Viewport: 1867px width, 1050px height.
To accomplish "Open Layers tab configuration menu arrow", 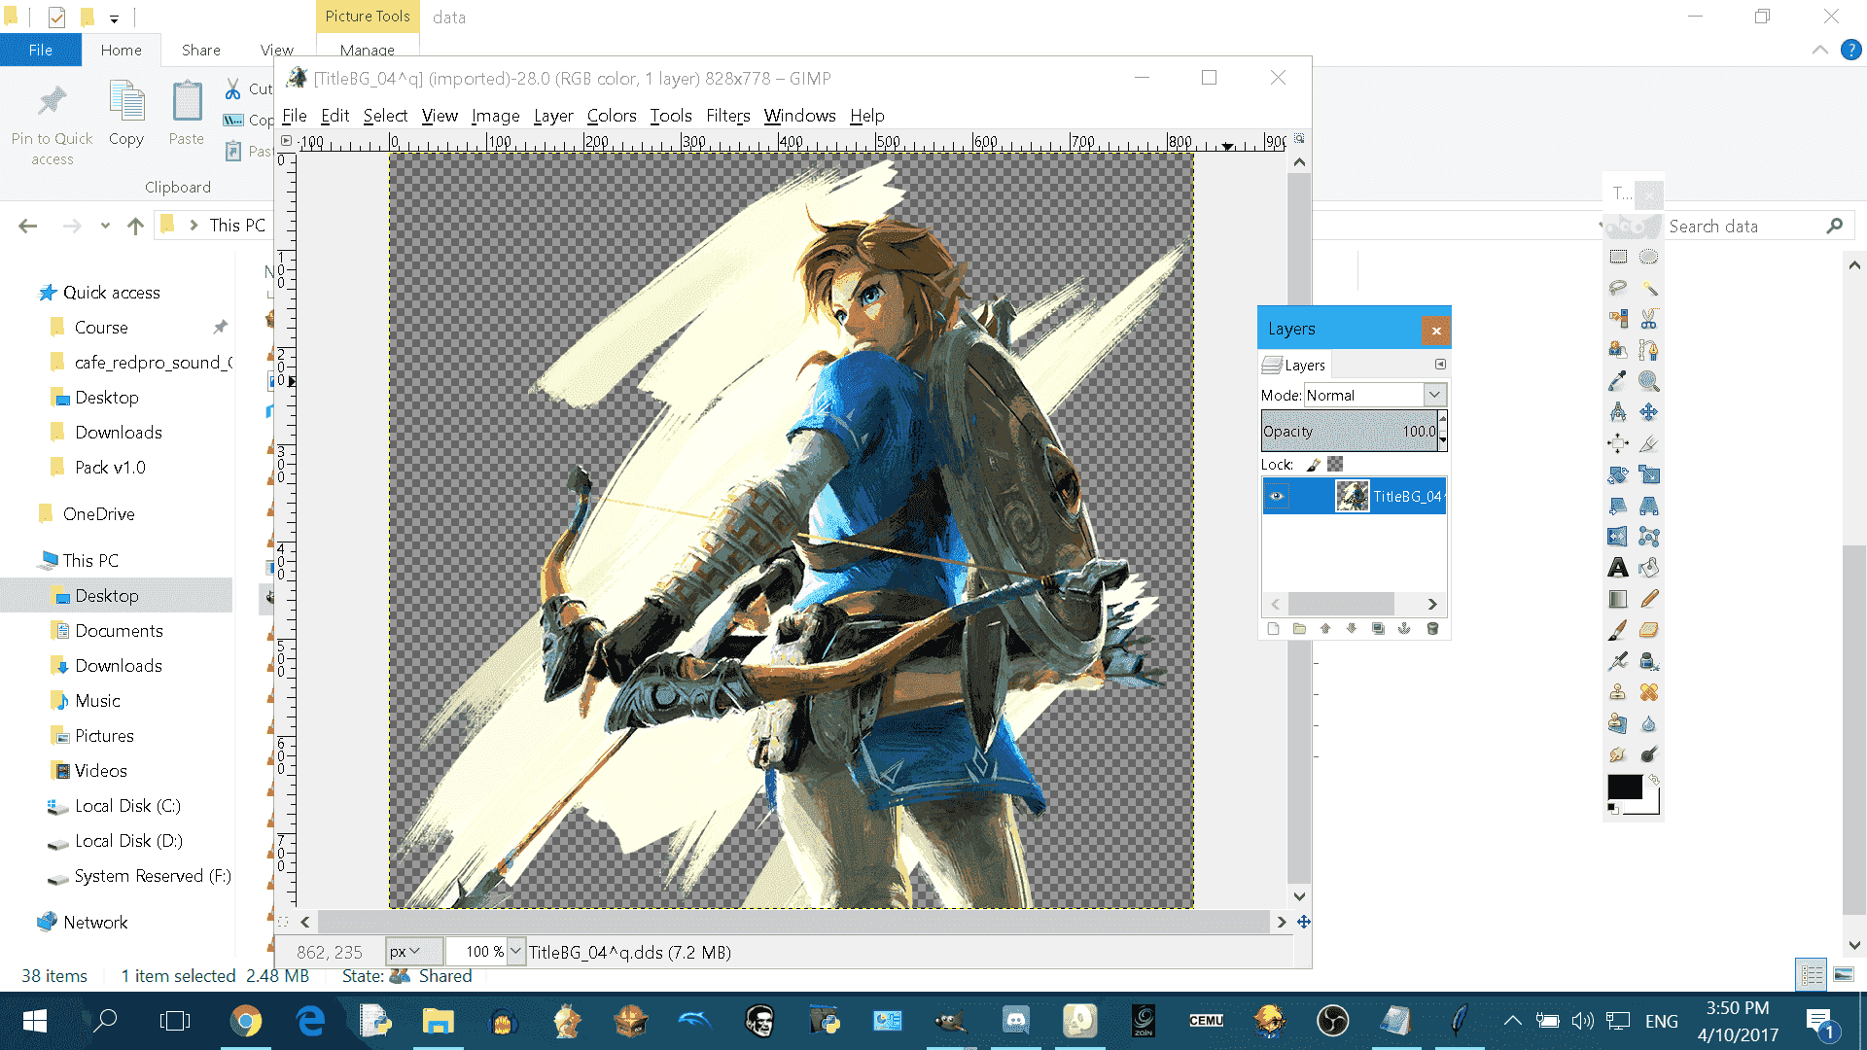I will tap(1440, 365).
